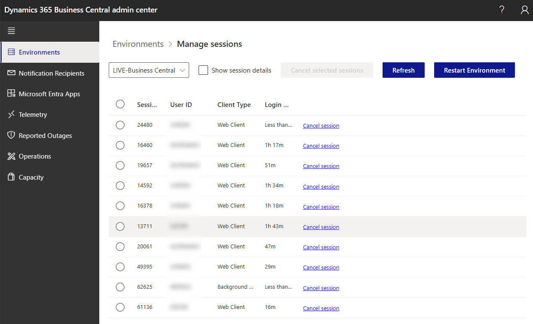Click the Environments icon in sidebar
The width and height of the screenshot is (533, 324).
[x=12, y=52]
